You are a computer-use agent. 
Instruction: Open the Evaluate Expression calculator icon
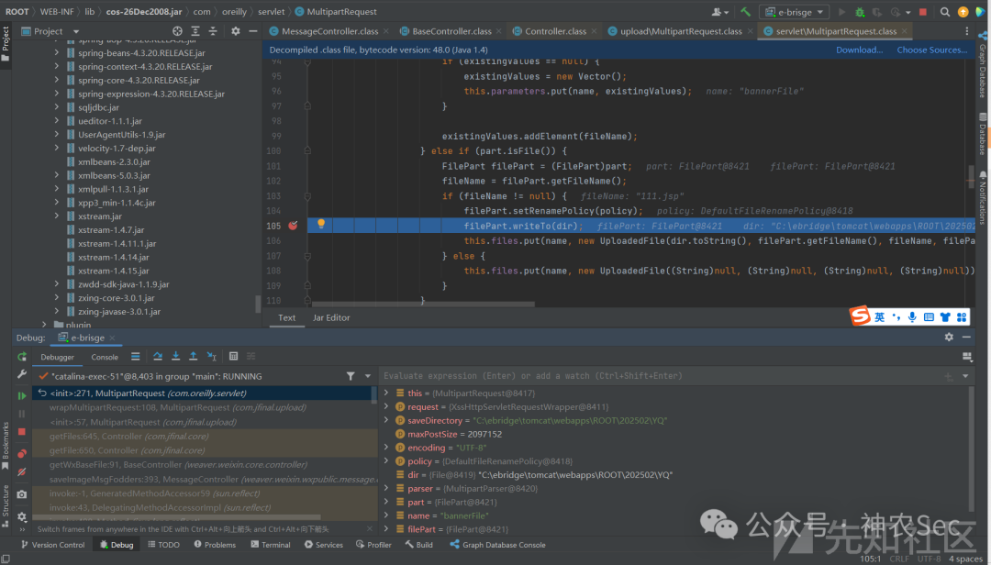pyautogui.click(x=233, y=357)
